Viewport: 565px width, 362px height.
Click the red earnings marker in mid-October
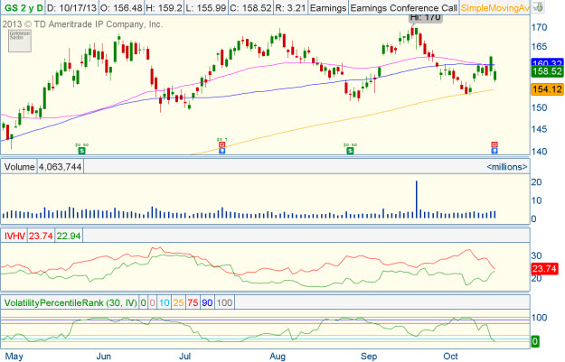(x=494, y=144)
